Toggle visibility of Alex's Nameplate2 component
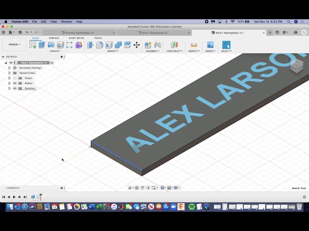 [x=11, y=63]
